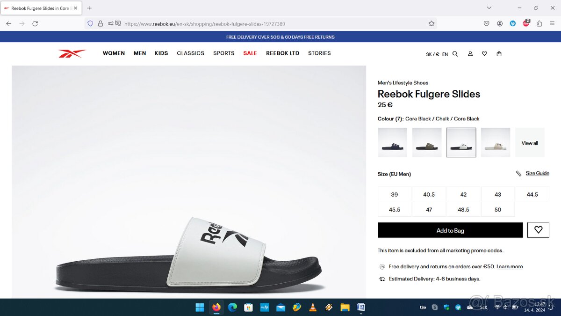Toggle tracking protection shield in address bar

89,23
